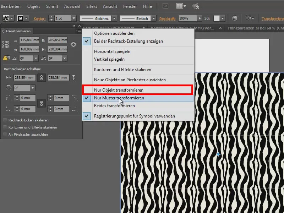The width and height of the screenshot is (284, 213).
Task: Close the Kontur.ai document tab
Action: (x=220, y=28)
